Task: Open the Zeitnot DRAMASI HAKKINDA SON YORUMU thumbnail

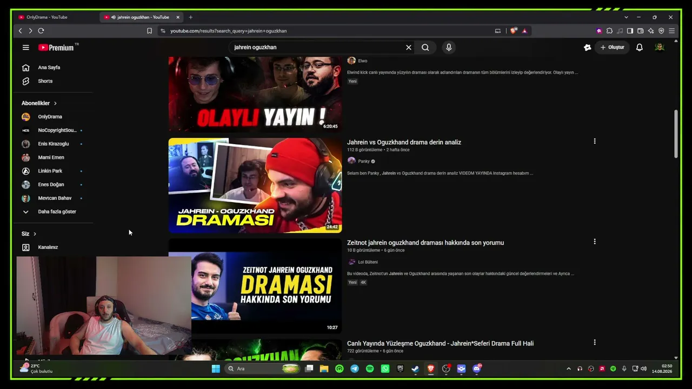Action: tap(255, 286)
